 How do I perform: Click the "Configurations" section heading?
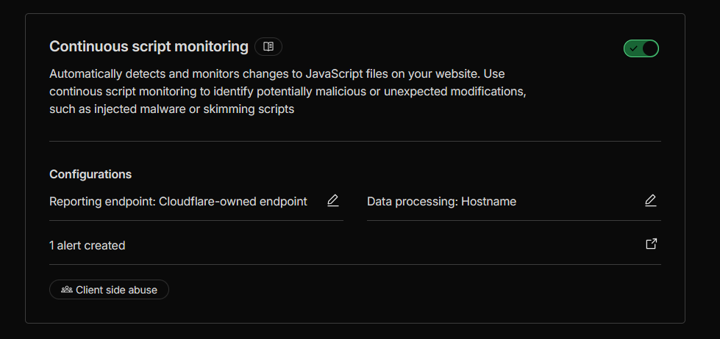coord(90,174)
